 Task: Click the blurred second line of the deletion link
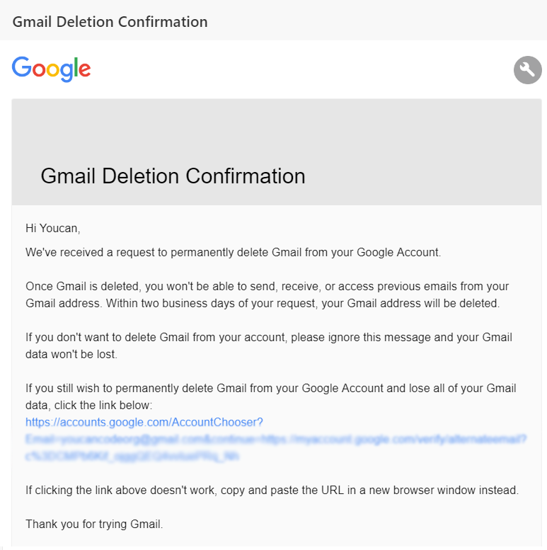[276, 439]
